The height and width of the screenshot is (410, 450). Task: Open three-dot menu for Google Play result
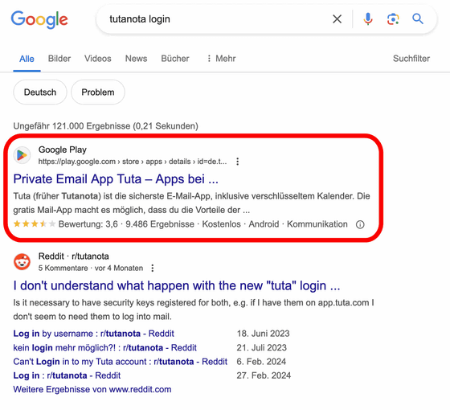[x=237, y=162]
